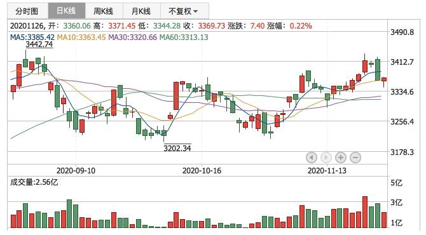Open the 周K线 tab
The image size is (426, 235).
(x=104, y=11)
